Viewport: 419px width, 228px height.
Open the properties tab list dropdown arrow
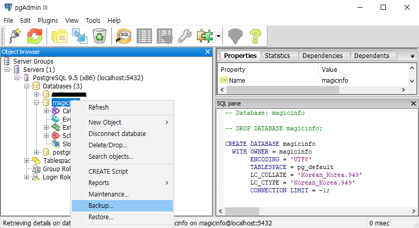(x=412, y=56)
